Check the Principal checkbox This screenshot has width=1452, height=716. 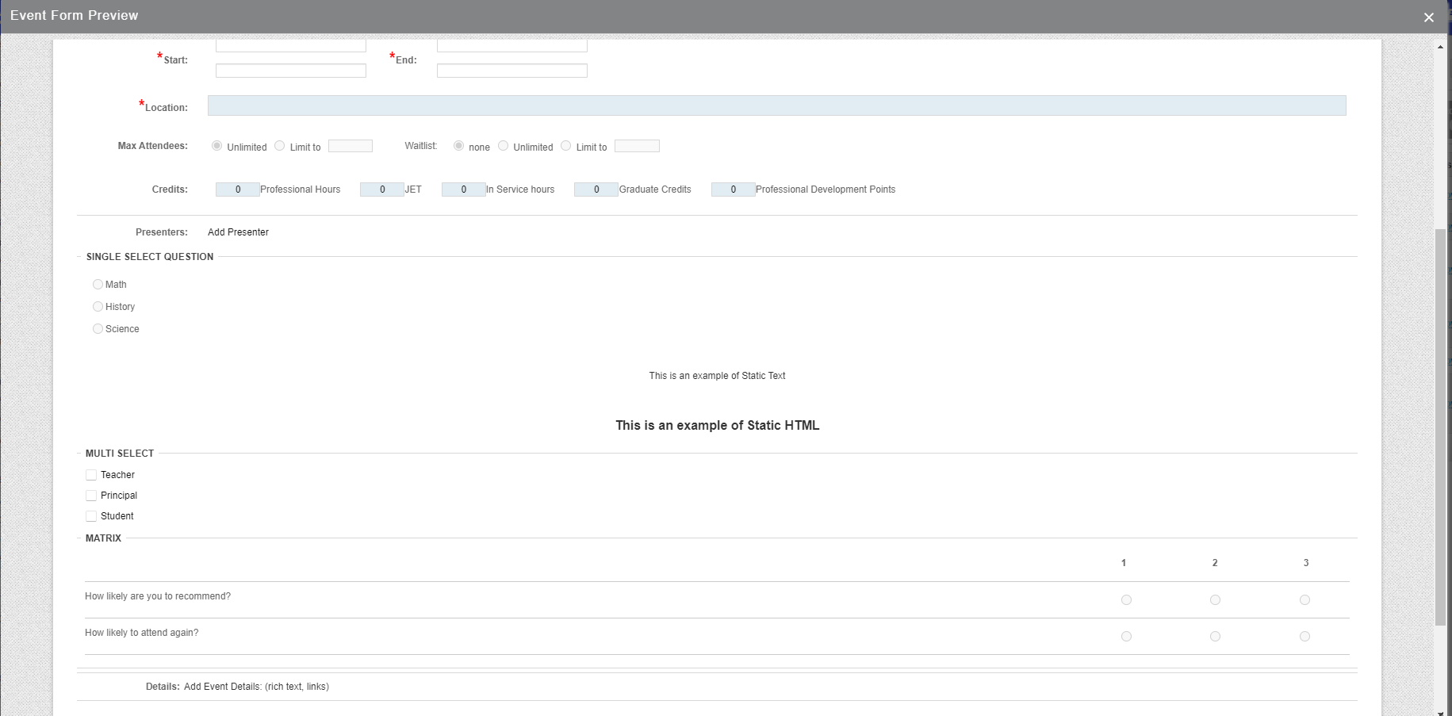[91, 495]
